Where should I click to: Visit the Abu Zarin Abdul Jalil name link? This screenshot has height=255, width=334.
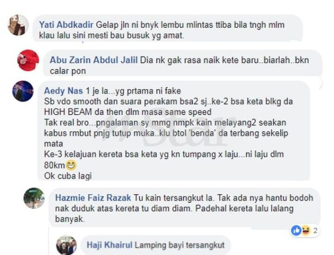click(x=94, y=60)
